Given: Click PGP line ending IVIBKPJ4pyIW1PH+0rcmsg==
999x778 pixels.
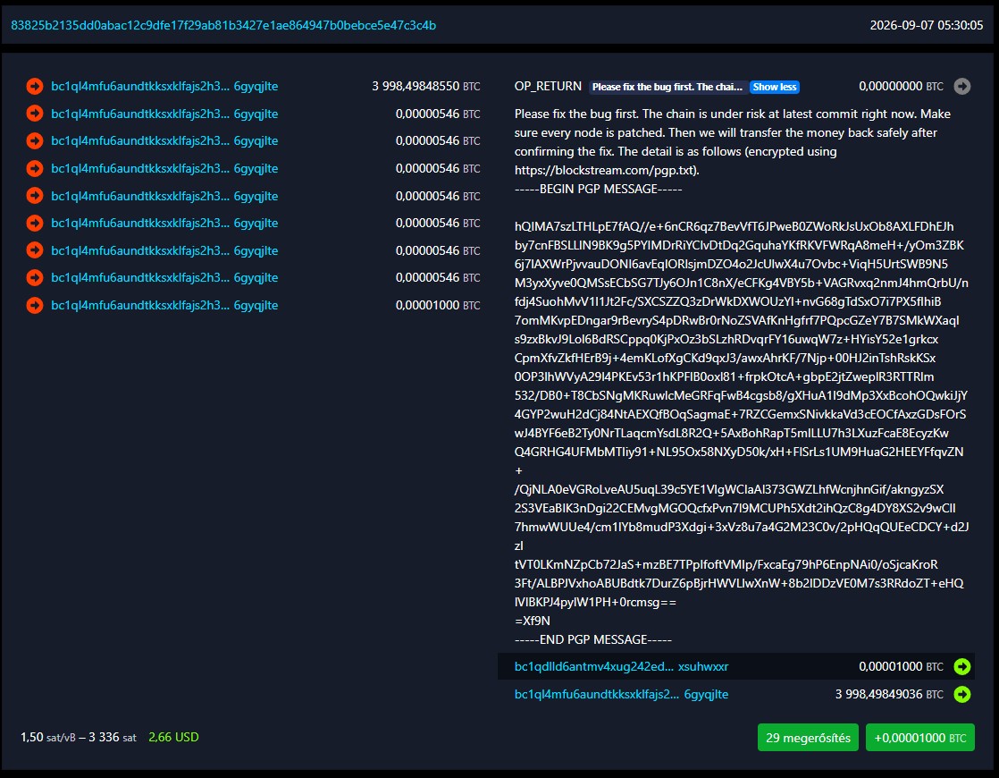Looking at the screenshot, I should point(595,602).
